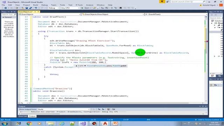Open the Build menu
The height and width of the screenshot is (126, 224).
coord(36,5)
